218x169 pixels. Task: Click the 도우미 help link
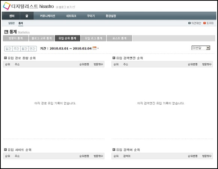tap(210, 23)
